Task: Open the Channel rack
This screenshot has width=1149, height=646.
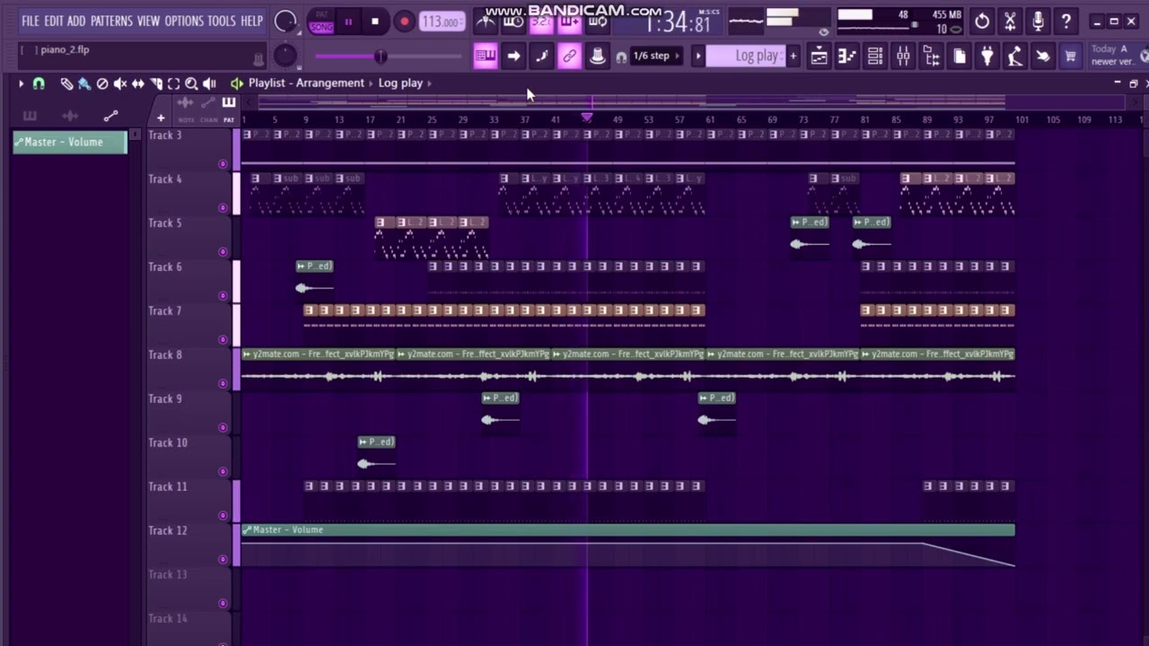Action: click(875, 57)
